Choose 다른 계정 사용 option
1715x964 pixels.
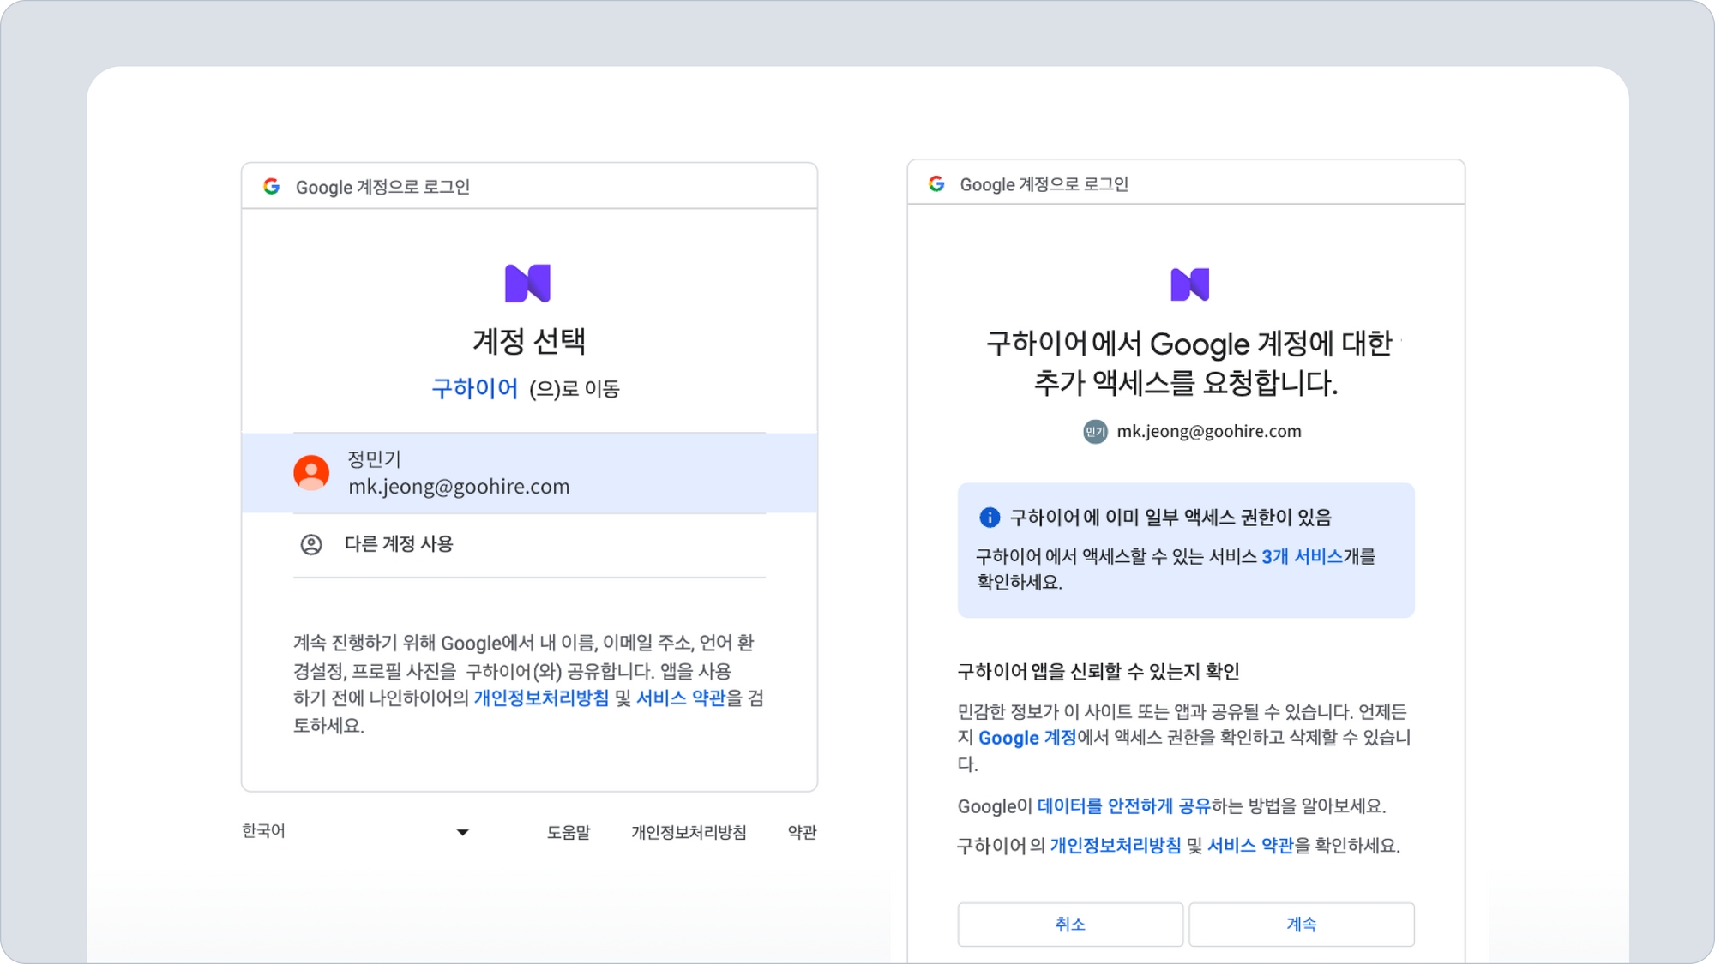399,544
